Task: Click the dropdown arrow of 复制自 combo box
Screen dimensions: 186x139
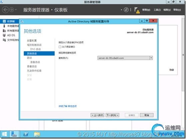Action: point(151,58)
